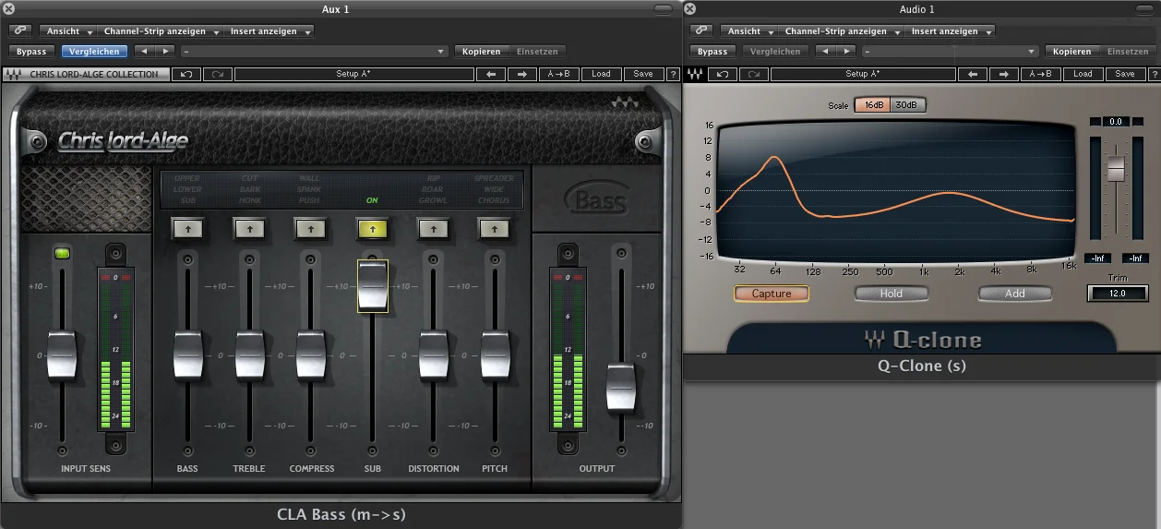Click the link icon in Audio 1 window
The height and width of the screenshot is (529, 1161).
(701, 30)
